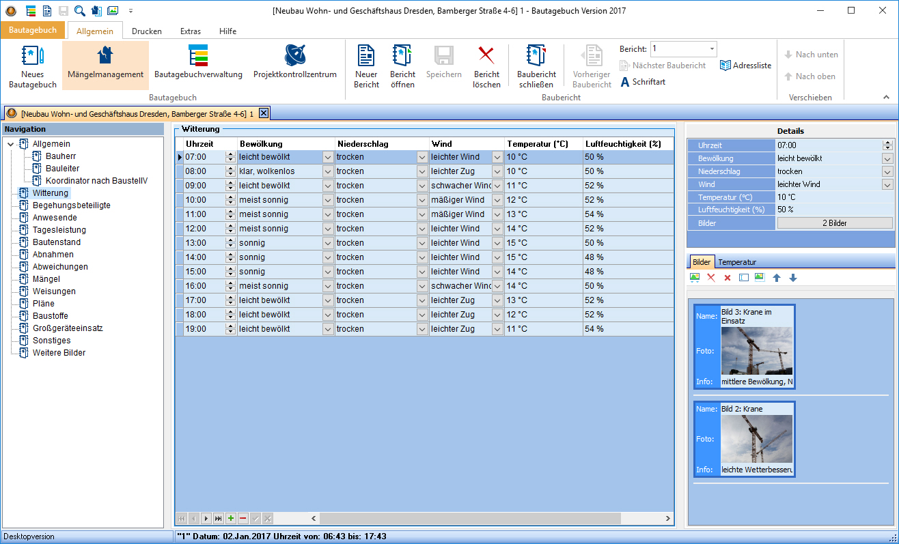Screen dimensions: 899x544
Task: Click humidity cell 54 % in 19:00 row
Action: (628, 329)
